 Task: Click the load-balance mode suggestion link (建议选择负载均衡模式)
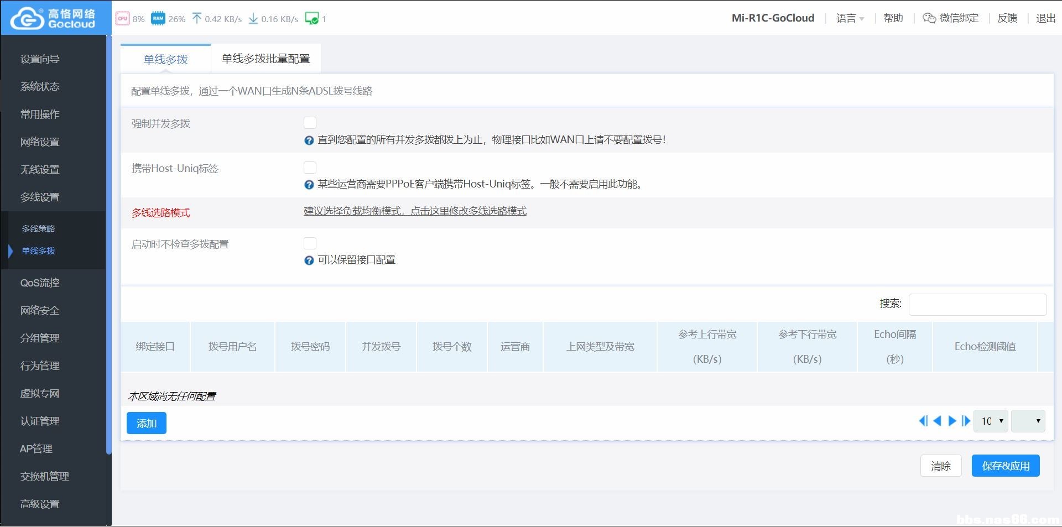415,211
